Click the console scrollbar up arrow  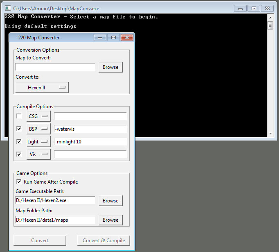click(x=270, y=17)
